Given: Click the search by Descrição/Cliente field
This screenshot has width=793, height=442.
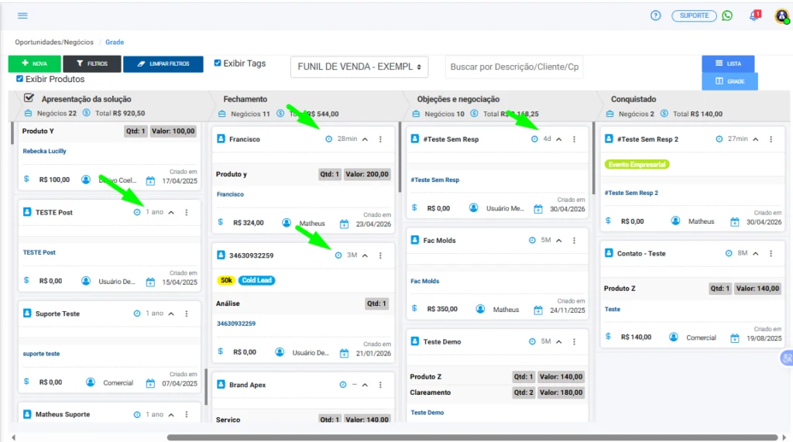Looking at the screenshot, I should point(514,67).
